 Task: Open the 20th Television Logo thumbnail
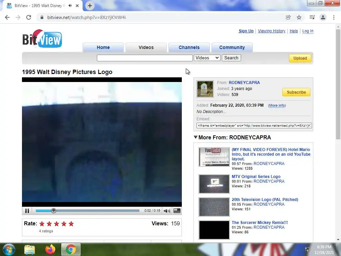point(214,207)
